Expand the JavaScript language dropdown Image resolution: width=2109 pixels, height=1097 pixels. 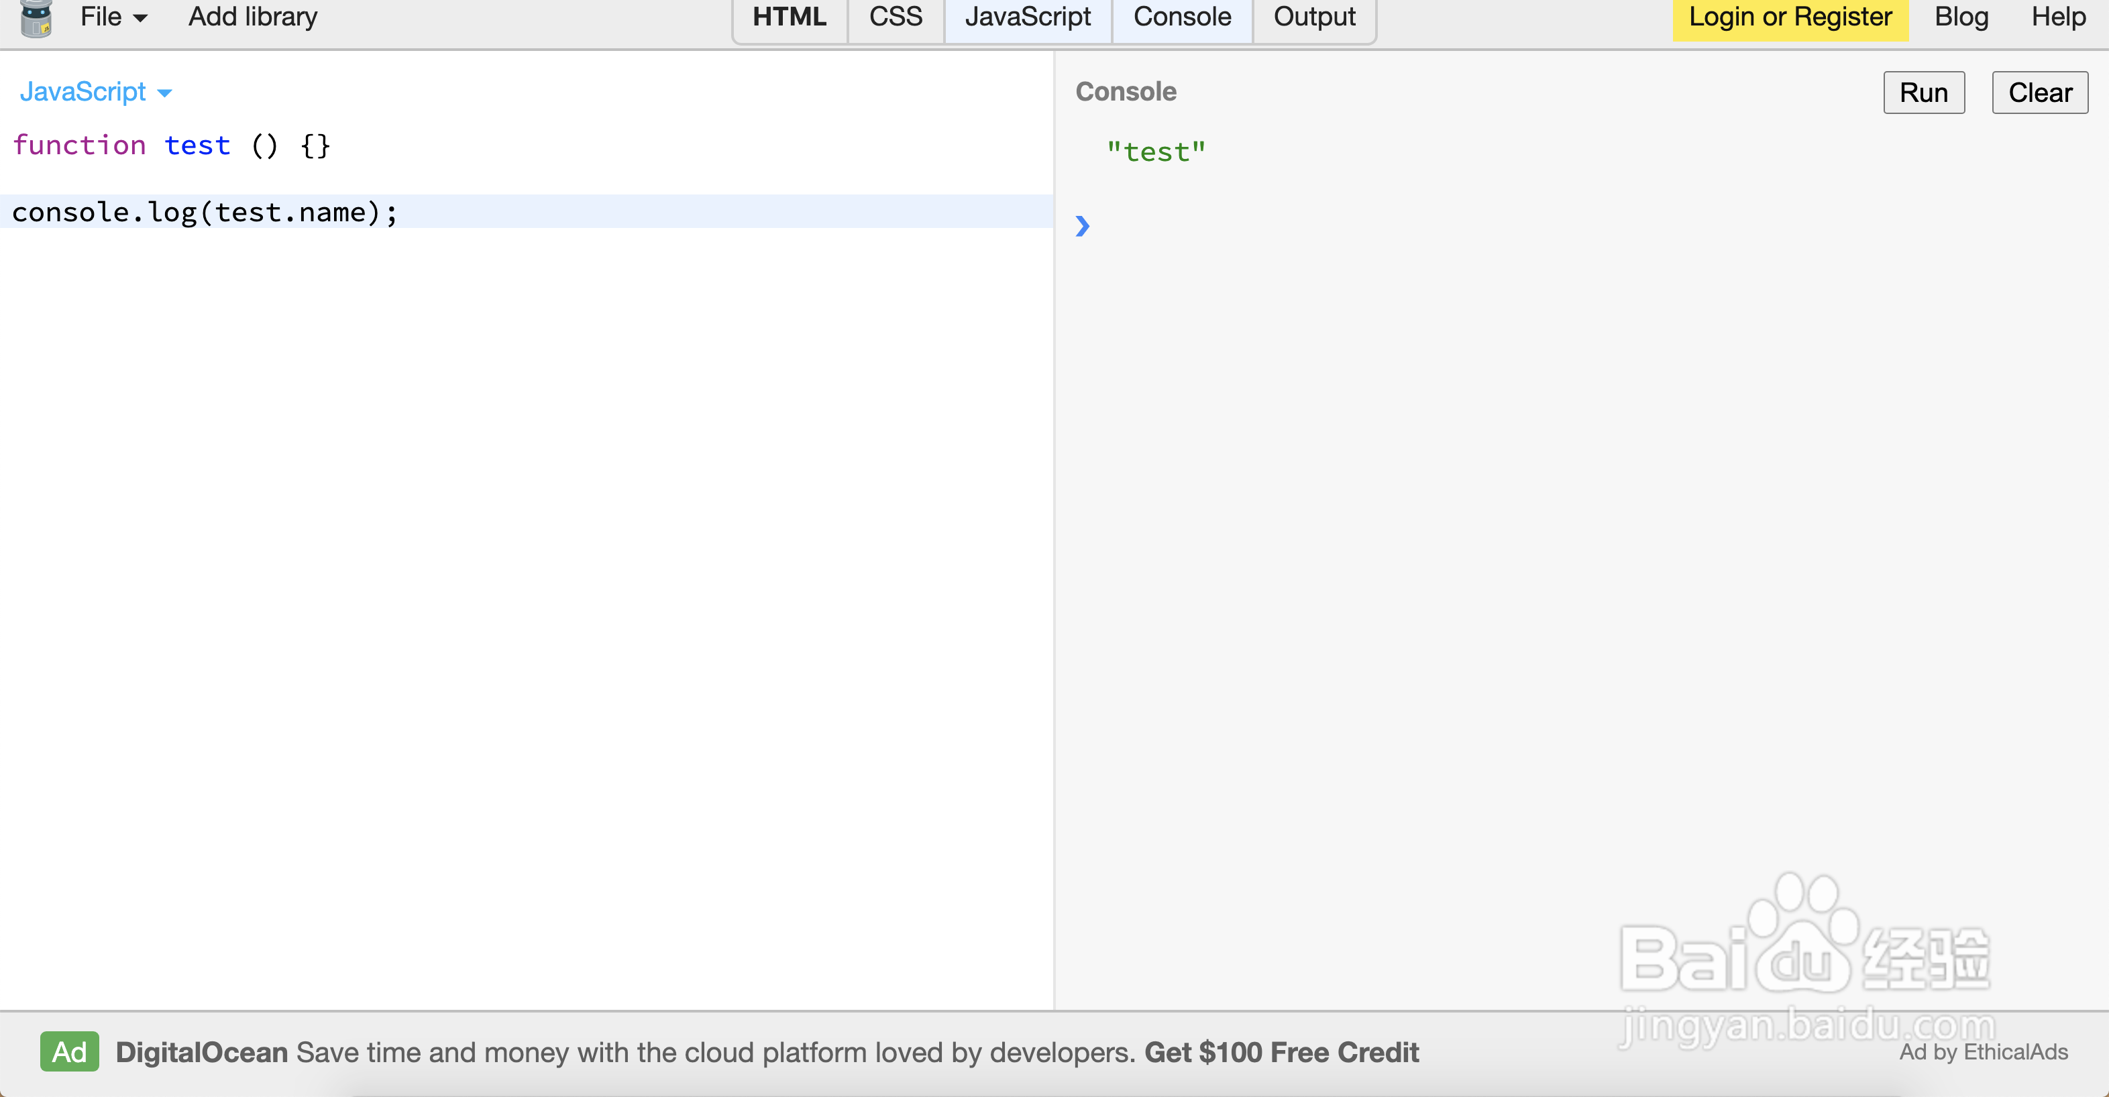[96, 92]
